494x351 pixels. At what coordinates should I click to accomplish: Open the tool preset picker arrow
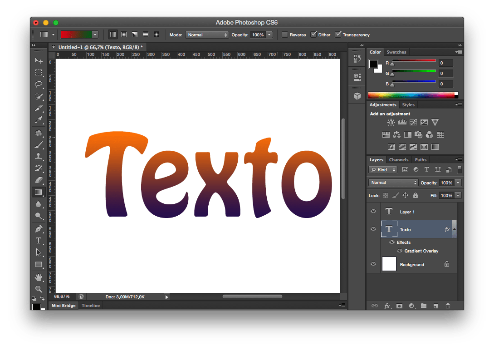[53, 35]
